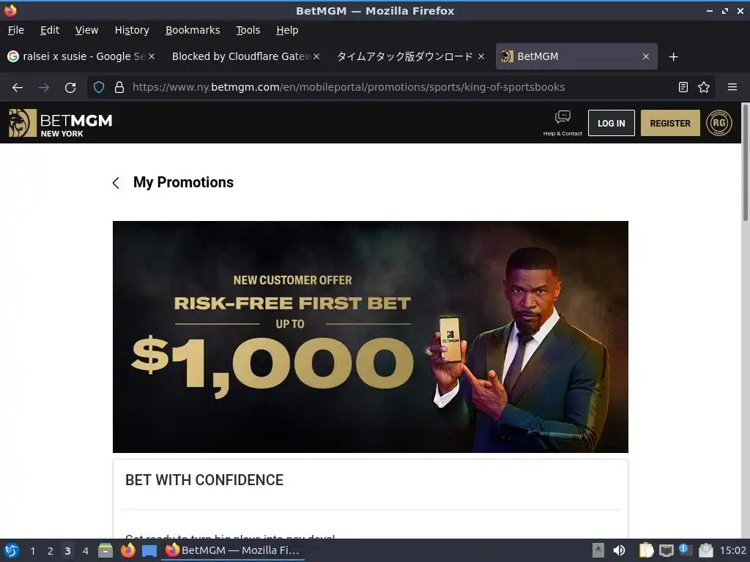Screen dimensions: 750x562
Task: Click the Risk-Free First Bet promo banner
Action: 370,337
